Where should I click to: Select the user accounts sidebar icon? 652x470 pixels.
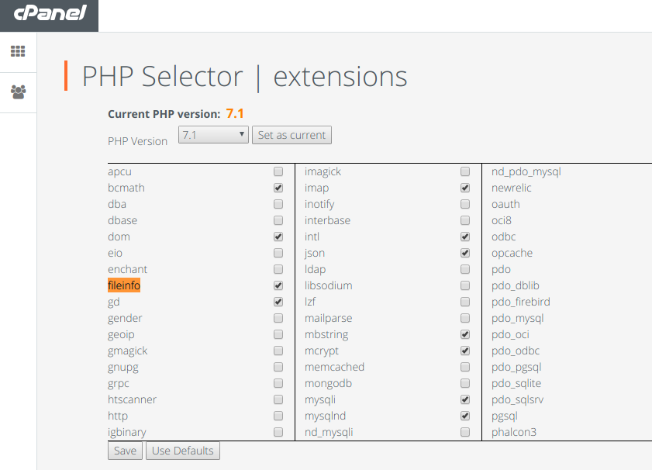[19, 91]
